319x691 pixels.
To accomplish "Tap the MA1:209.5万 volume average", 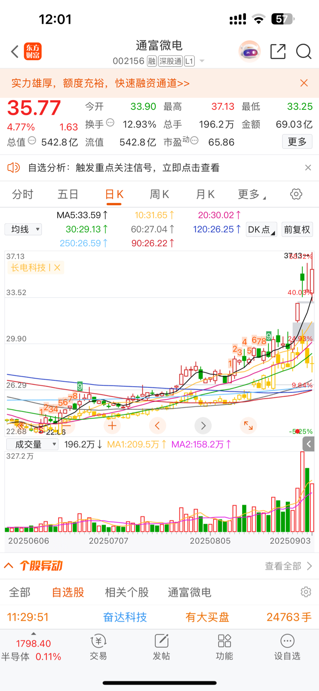I will click(137, 444).
